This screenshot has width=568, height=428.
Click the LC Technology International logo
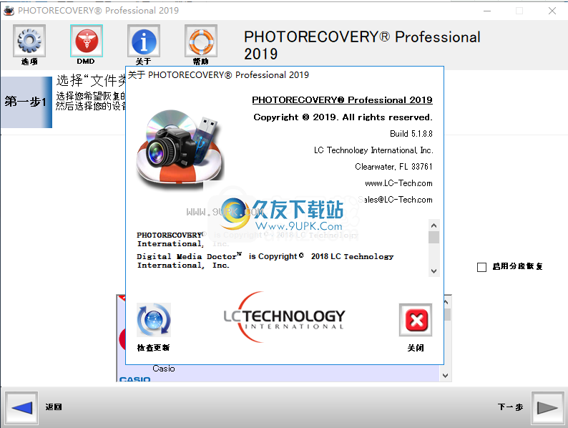[x=285, y=318]
